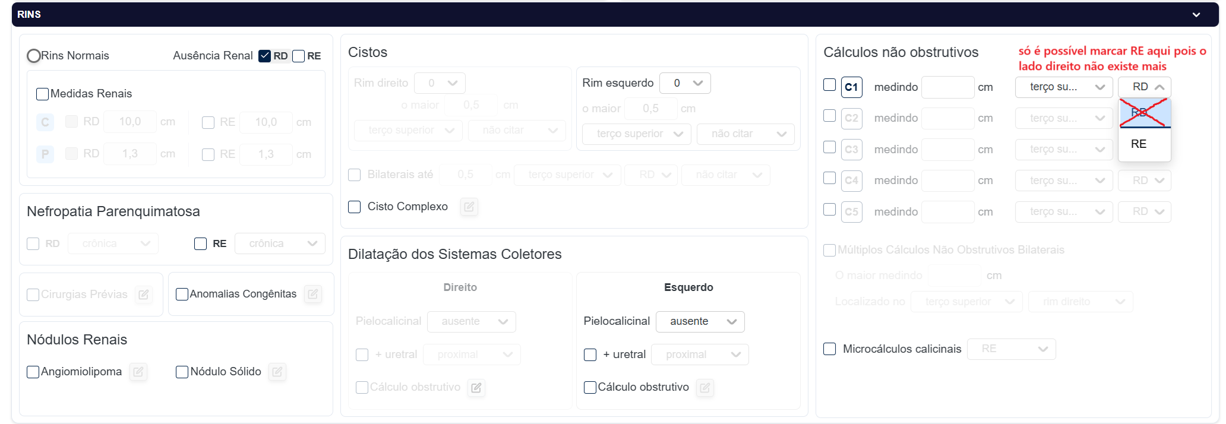Click edit icon beside Nódulo Sólido
The width and height of the screenshot is (1226, 424).
click(x=277, y=372)
